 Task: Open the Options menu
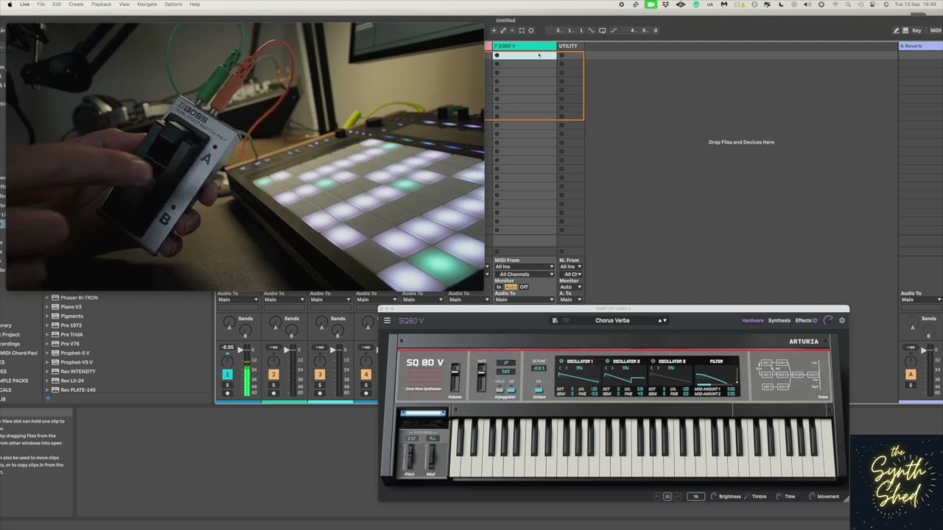tap(173, 4)
